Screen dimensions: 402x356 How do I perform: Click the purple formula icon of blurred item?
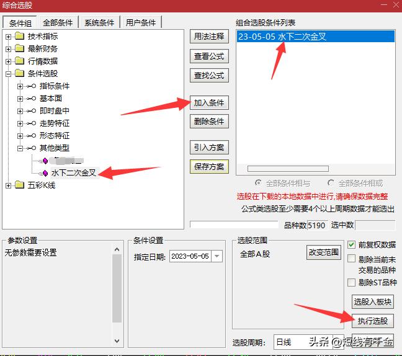pos(45,161)
